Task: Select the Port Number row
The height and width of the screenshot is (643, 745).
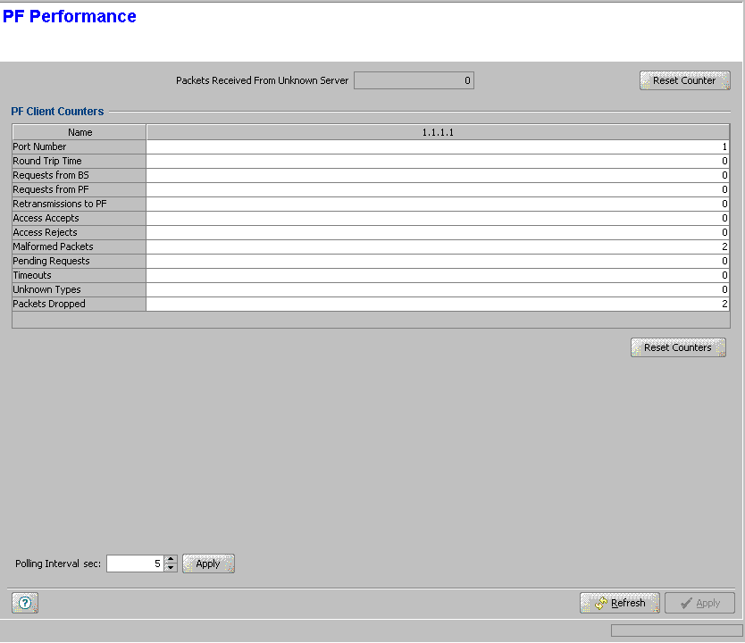Action: tap(80, 146)
